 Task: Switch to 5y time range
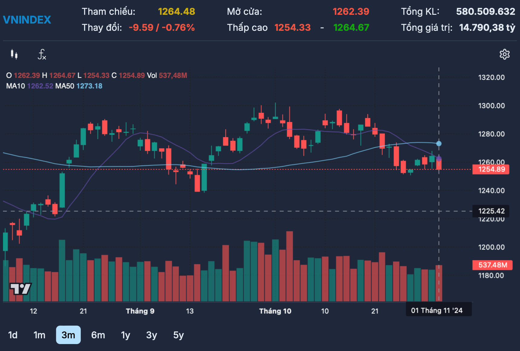pos(178,335)
